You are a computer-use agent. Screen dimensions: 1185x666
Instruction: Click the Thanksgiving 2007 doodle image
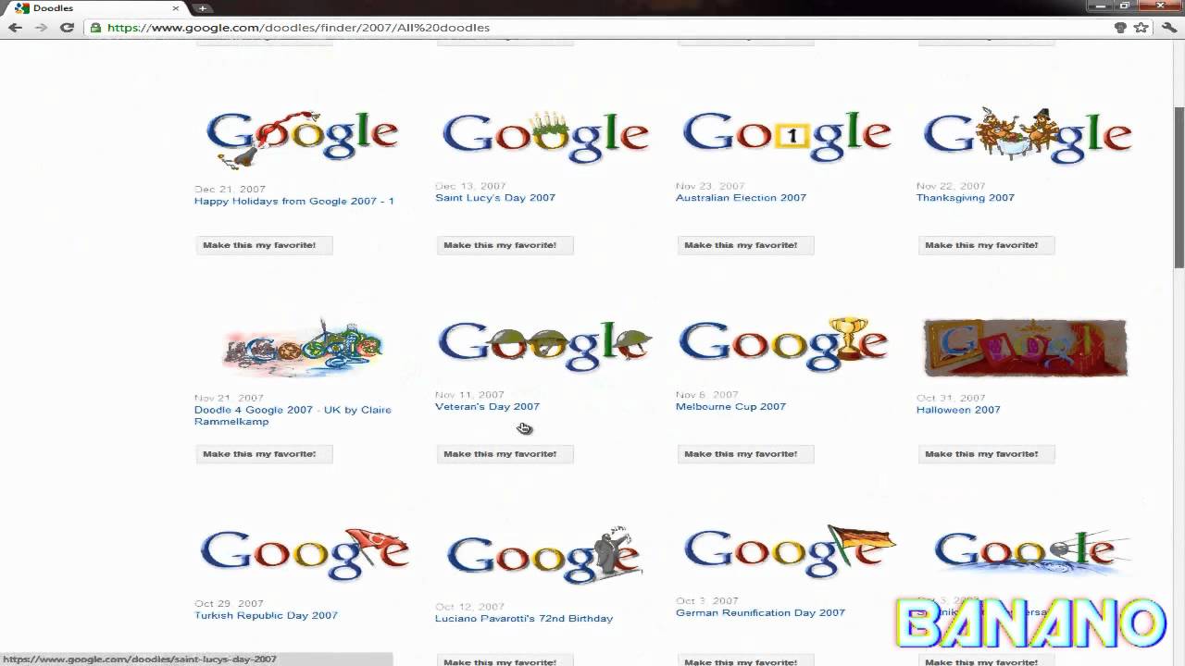(x=1027, y=136)
